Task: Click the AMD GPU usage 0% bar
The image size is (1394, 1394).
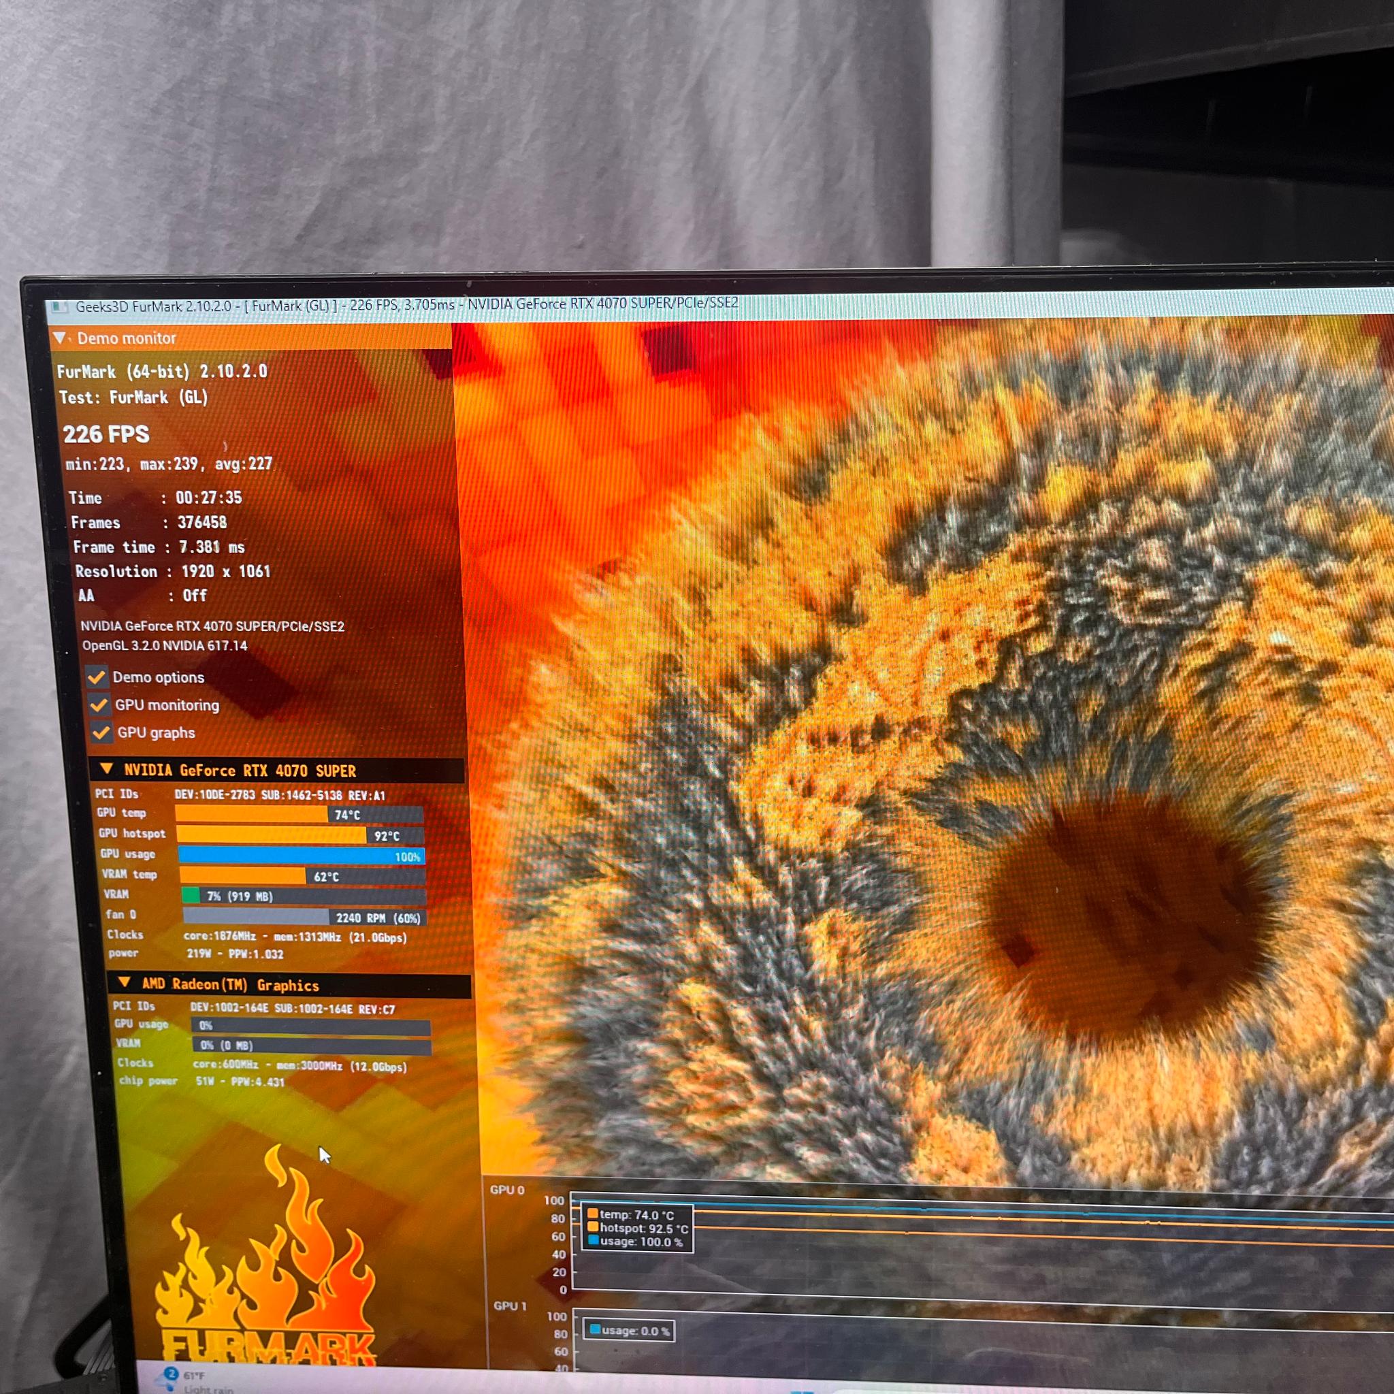Action: point(311,1025)
